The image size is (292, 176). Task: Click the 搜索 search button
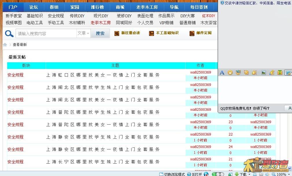click(100, 33)
